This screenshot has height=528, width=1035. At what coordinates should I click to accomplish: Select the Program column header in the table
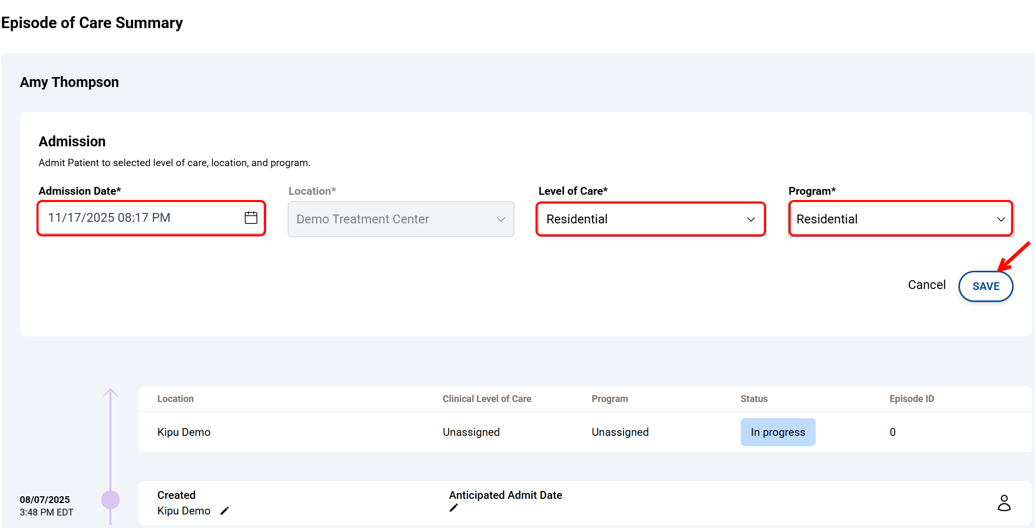pos(609,399)
